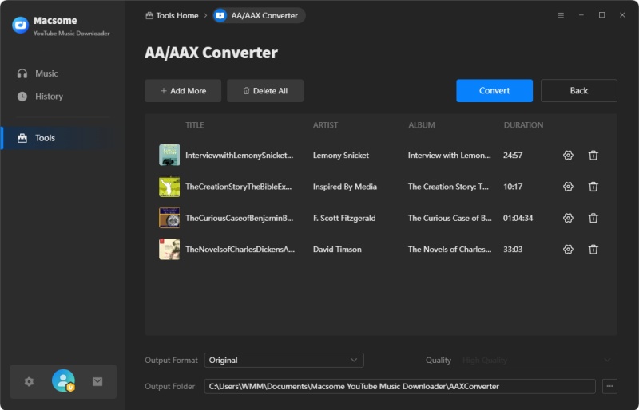Screen dimensions: 639x410
Task: Click The Creation Story cover thumbnail
Action: click(169, 187)
